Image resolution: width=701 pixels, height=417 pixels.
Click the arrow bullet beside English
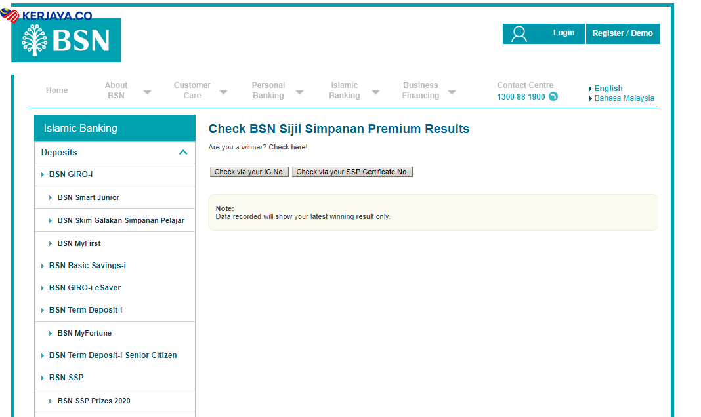tap(591, 89)
